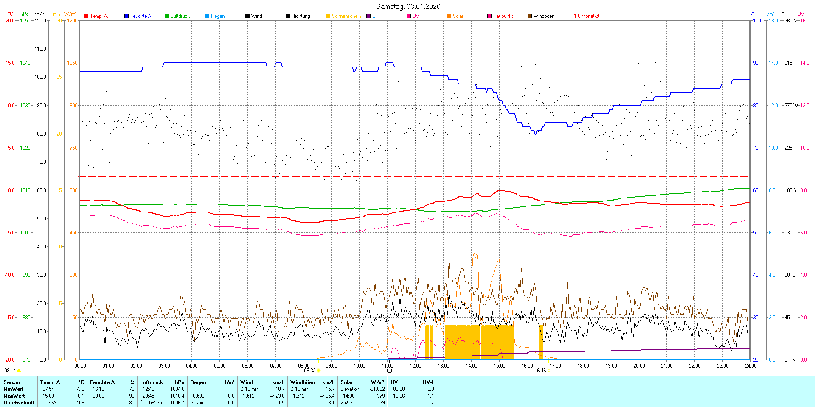
Task: Toggle the black Wind legend square
Action: (247, 16)
